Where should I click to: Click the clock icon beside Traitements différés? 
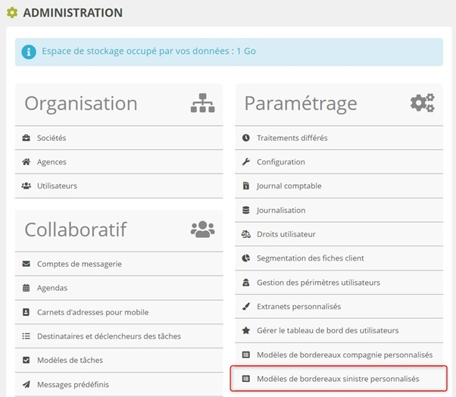[x=245, y=138]
